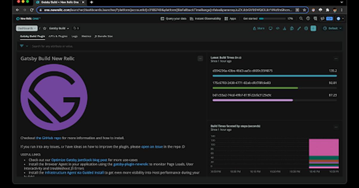Open TV mode with the monitor icon

pyautogui.click(x=271, y=28)
